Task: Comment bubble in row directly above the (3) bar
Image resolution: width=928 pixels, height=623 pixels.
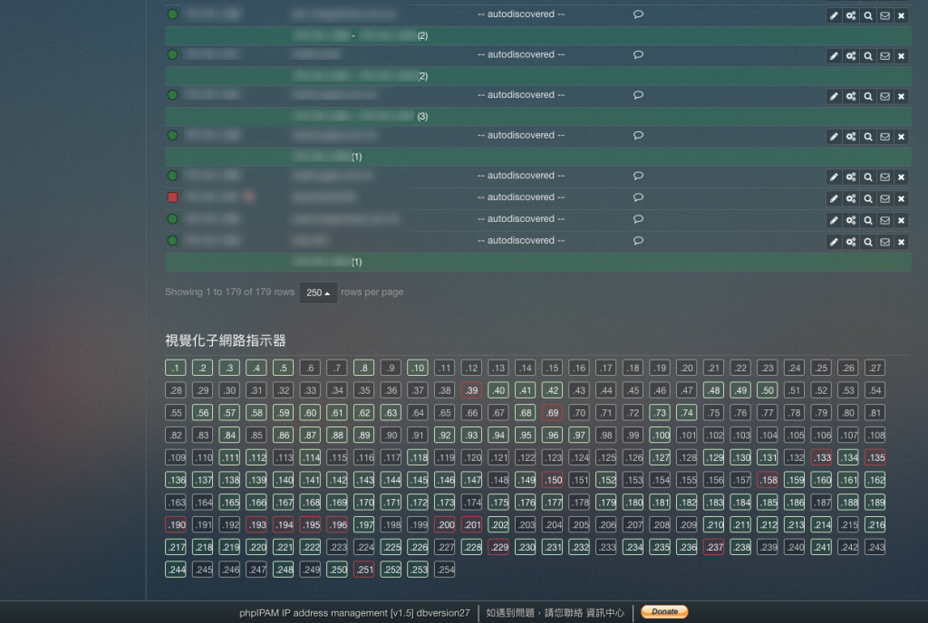Action: click(638, 95)
